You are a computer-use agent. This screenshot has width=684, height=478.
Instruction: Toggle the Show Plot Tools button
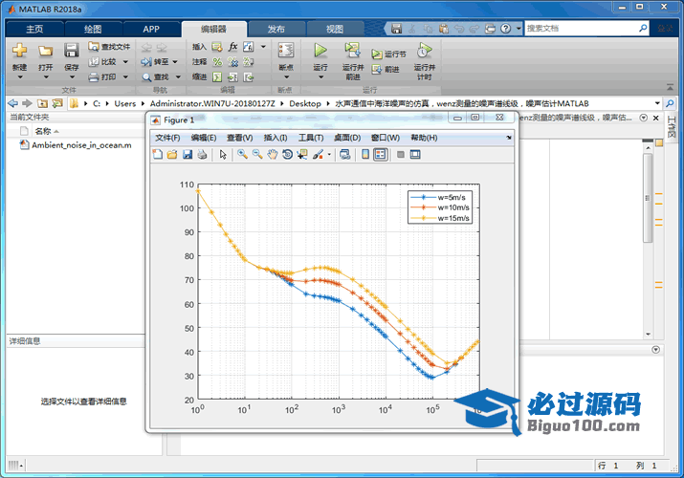[x=415, y=155]
